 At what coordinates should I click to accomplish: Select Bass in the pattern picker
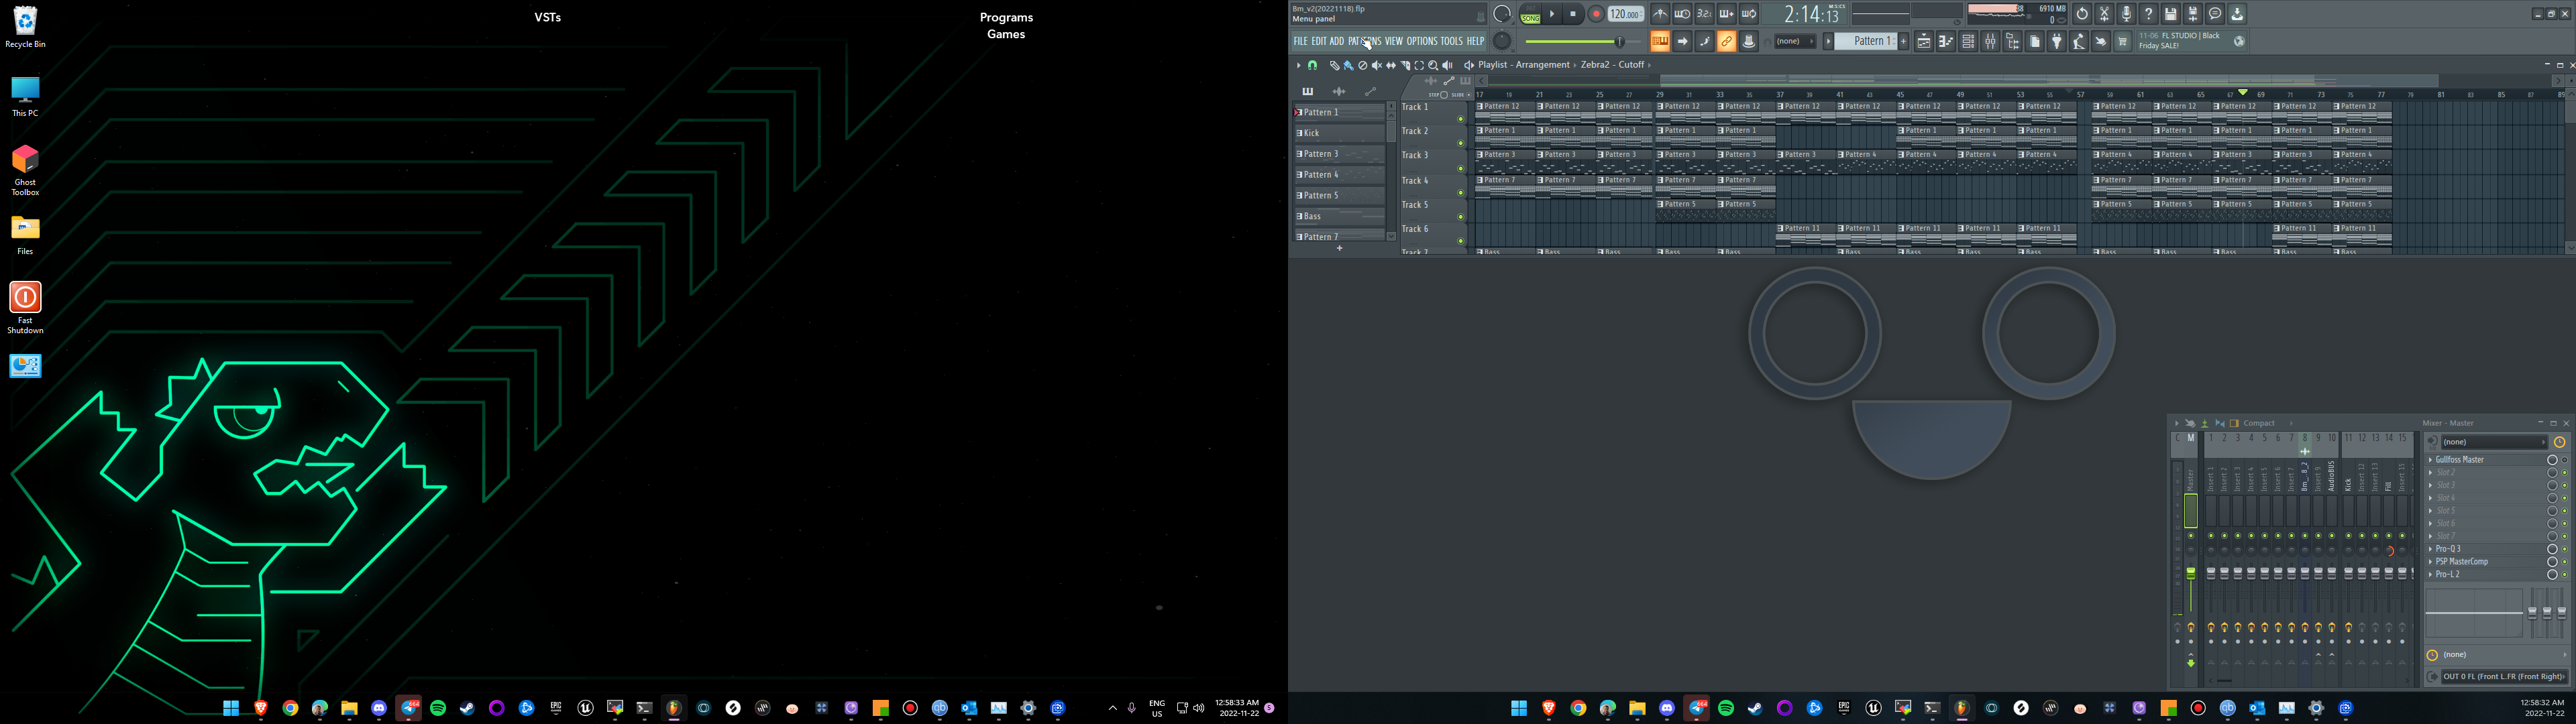(x=1340, y=216)
